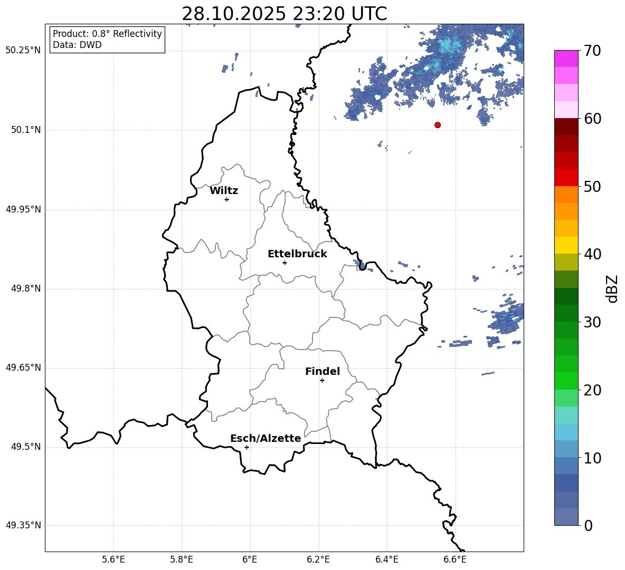Click the 49.5°N latitude label
This screenshot has height=570, width=625.
tap(26, 447)
